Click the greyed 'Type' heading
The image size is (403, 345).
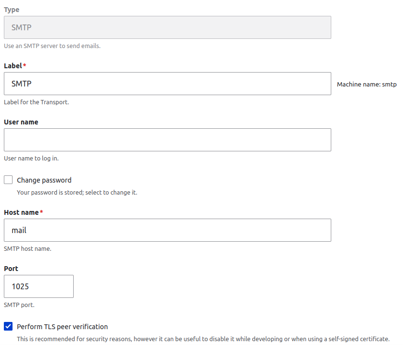[x=12, y=10]
